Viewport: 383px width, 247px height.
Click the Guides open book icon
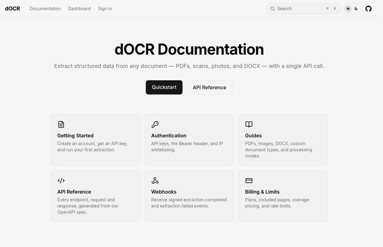249,124
